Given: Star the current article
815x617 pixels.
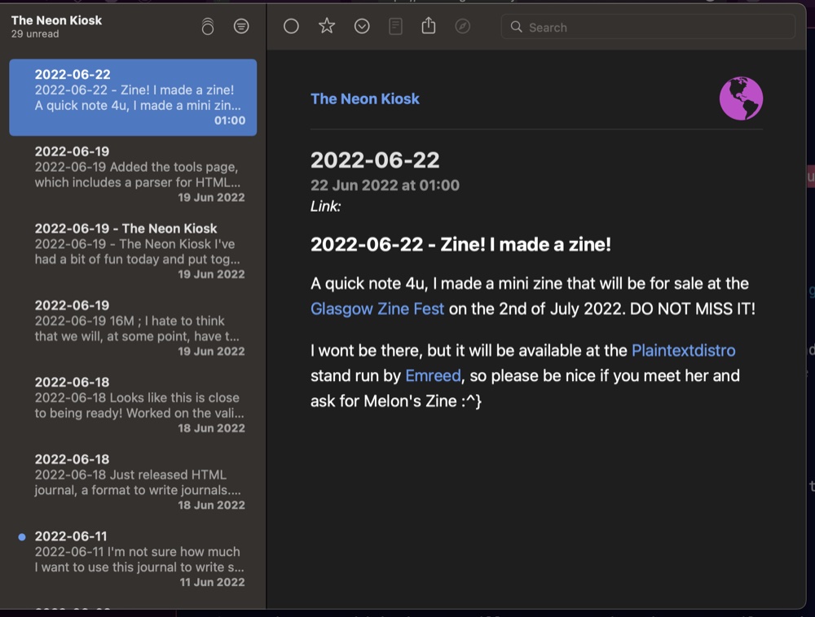Looking at the screenshot, I should (x=327, y=27).
